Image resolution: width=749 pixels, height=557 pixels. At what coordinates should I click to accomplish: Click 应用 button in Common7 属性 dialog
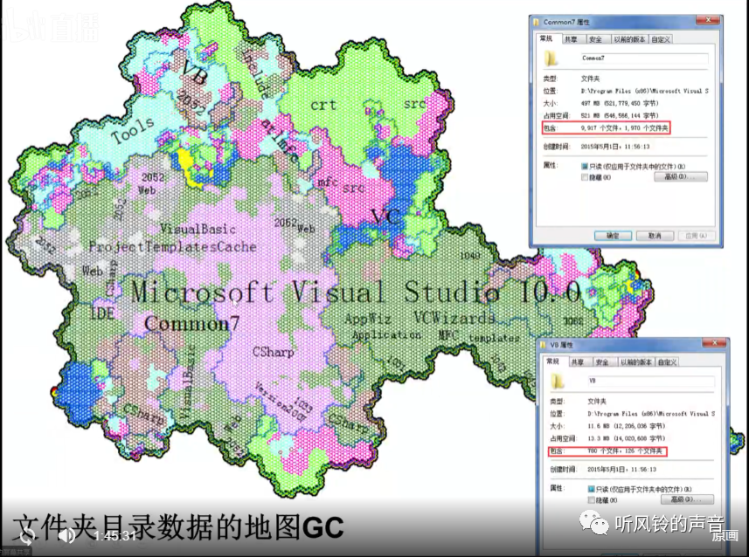tap(697, 236)
